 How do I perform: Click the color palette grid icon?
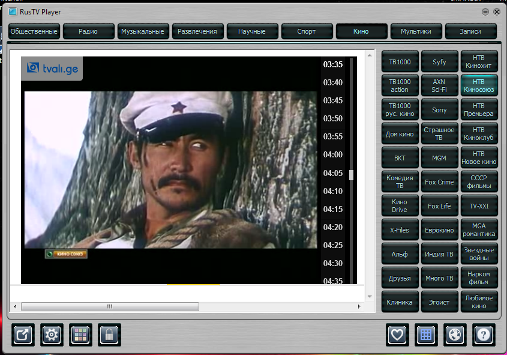tap(81, 335)
